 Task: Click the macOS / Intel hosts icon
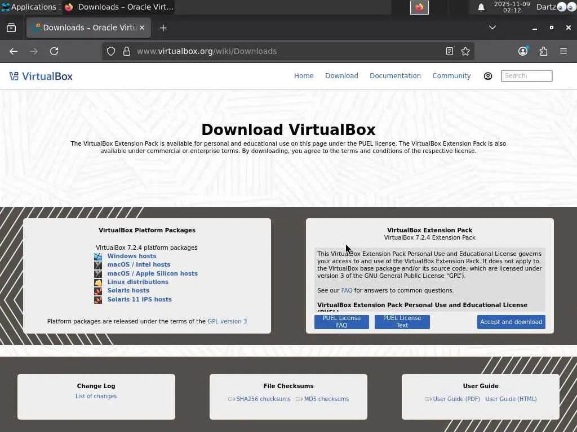click(x=98, y=265)
